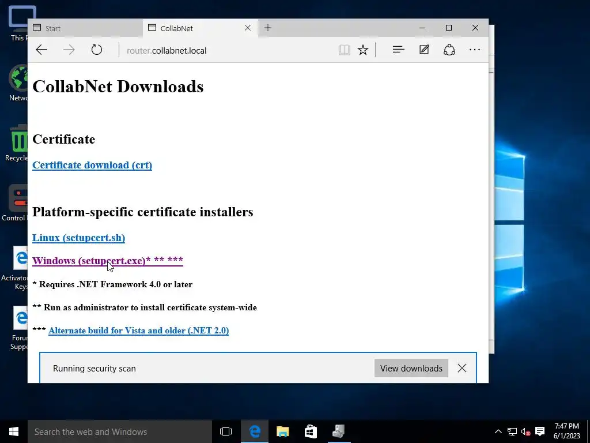Click the taskbar clock showing 7:47 PM
The width and height of the screenshot is (590, 443).
pyautogui.click(x=566, y=431)
